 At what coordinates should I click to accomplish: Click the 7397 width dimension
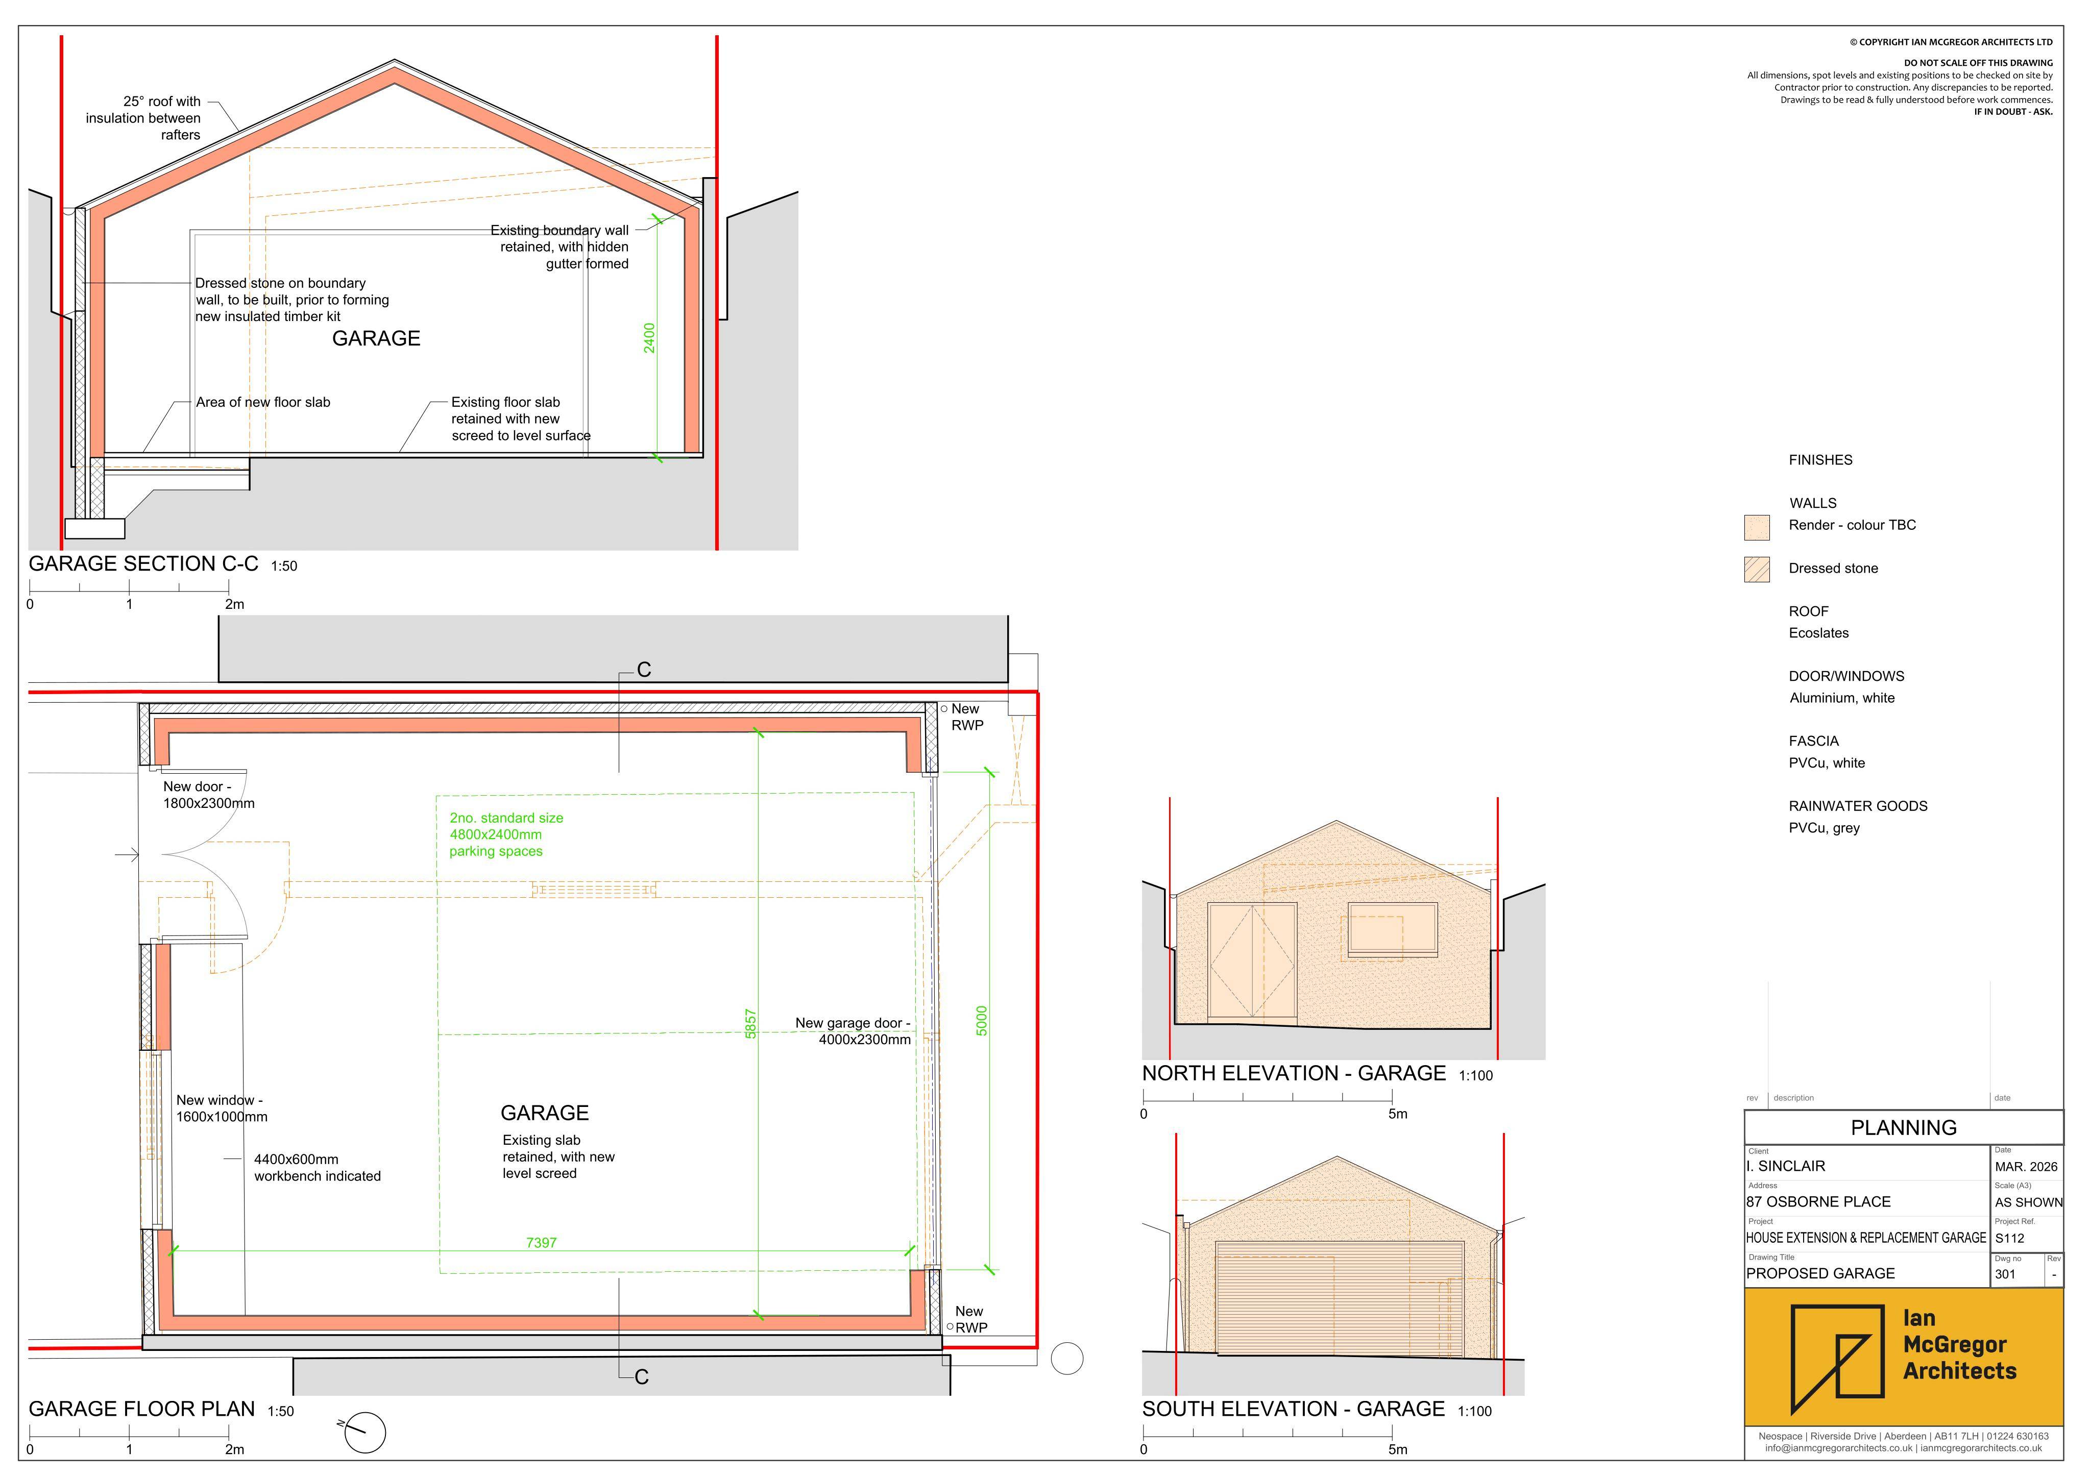pos(541,1242)
